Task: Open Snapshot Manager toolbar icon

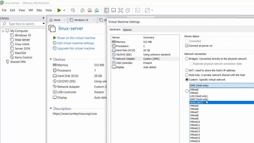Action: click(97, 10)
